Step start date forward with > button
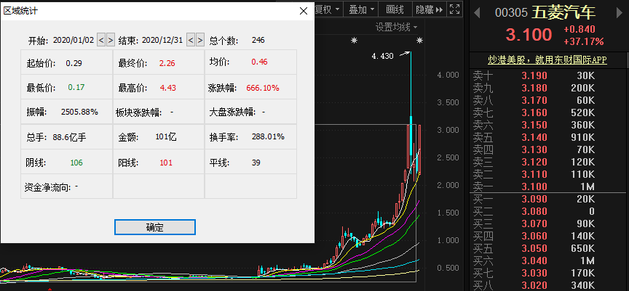 (111, 40)
